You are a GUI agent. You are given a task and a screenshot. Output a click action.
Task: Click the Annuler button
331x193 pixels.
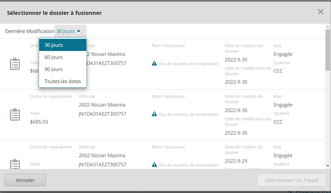pos(25,180)
